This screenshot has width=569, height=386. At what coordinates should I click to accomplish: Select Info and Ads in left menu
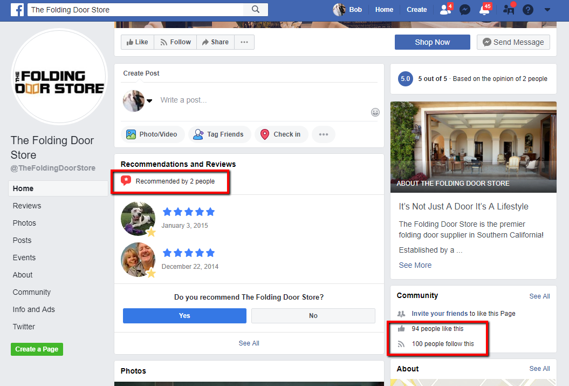click(x=34, y=309)
